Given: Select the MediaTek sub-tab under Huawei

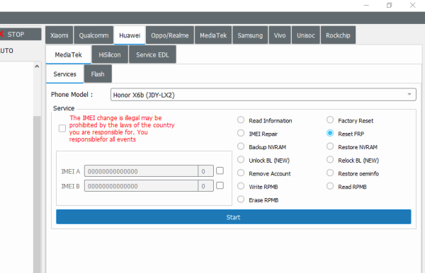Looking at the screenshot, I should point(68,54).
